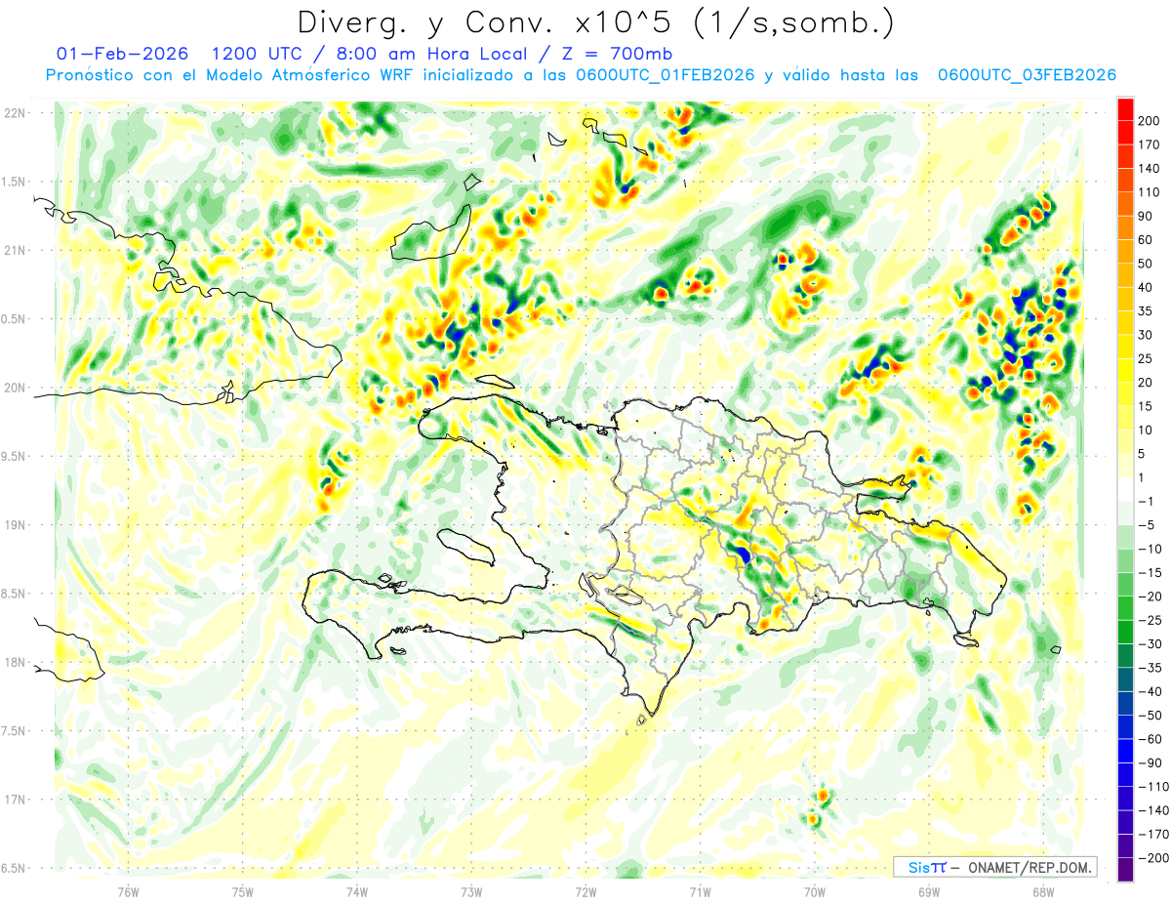This screenshot has width=1171, height=905.
Task: Click the "71W" longitude label
Action: click(700, 892)
